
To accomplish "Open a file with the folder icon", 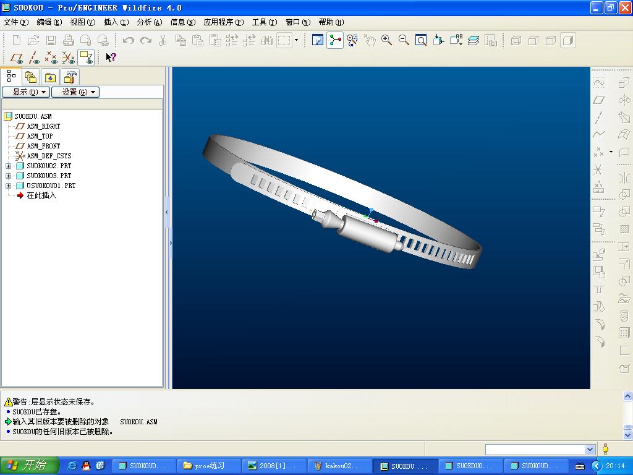I will pos(33,40).
